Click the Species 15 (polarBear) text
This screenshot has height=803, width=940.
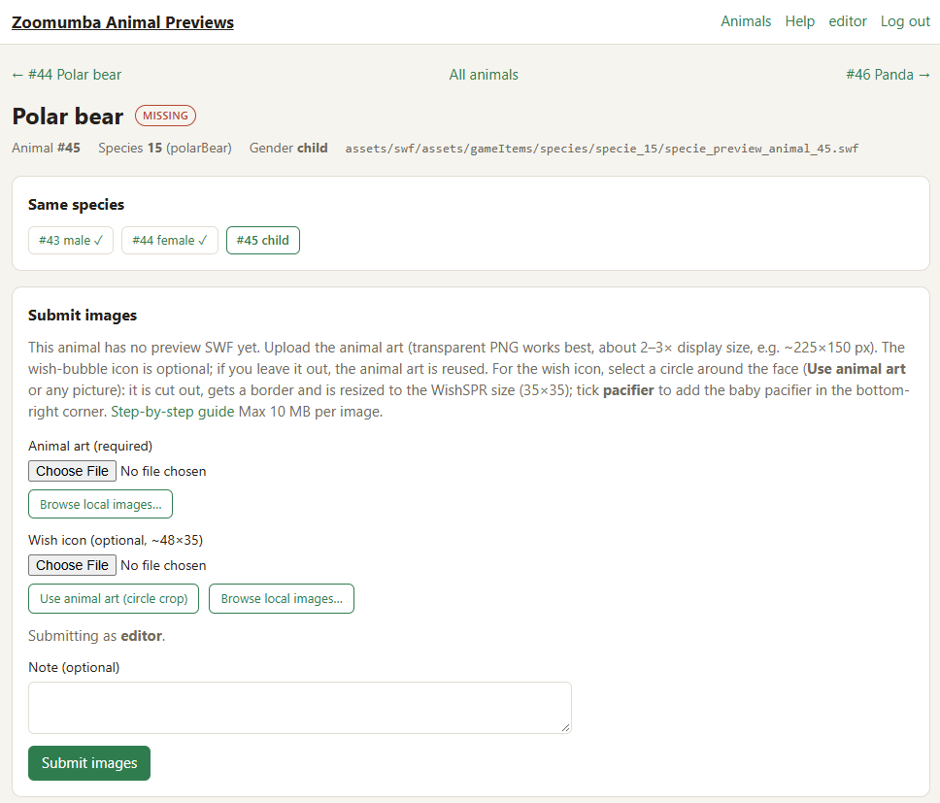tap(165, 148)
